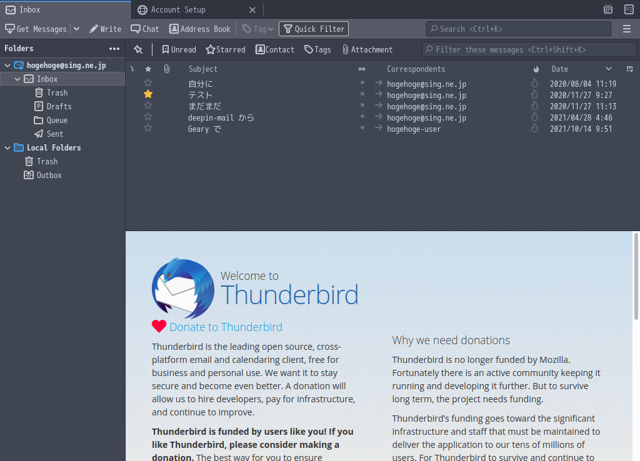
Task: Toggle read status of 自分に message
Action: point(362,83)
